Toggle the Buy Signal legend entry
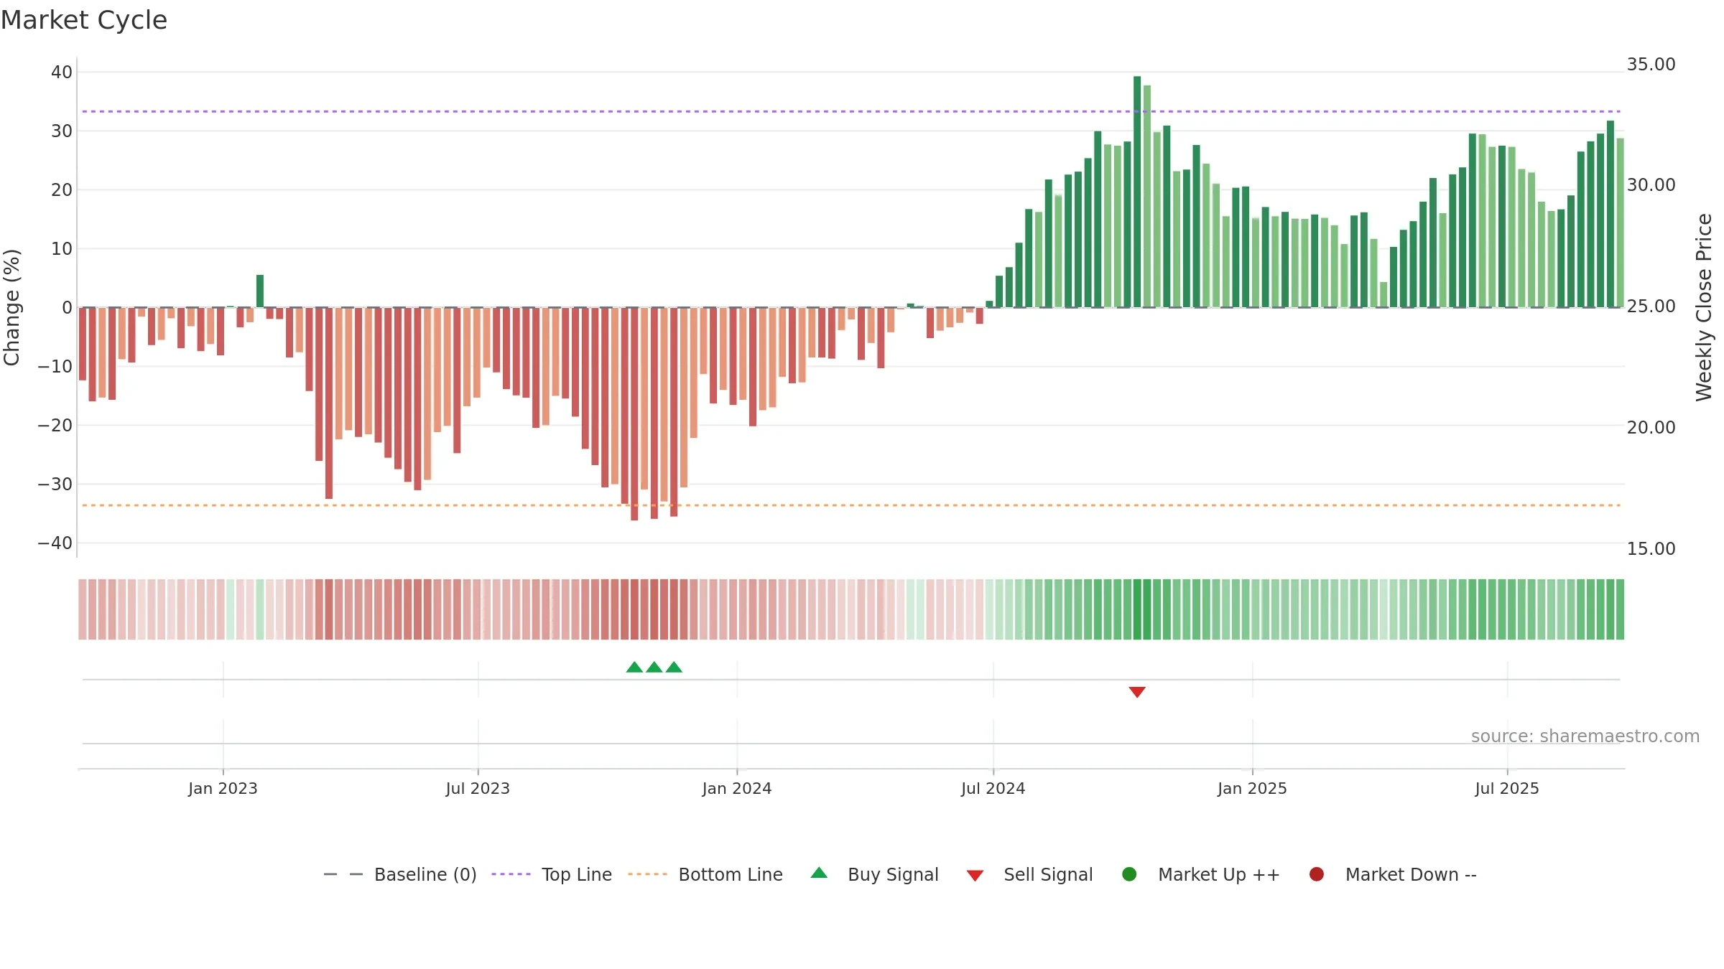The image size is (1724, 969). coord(874,874)
